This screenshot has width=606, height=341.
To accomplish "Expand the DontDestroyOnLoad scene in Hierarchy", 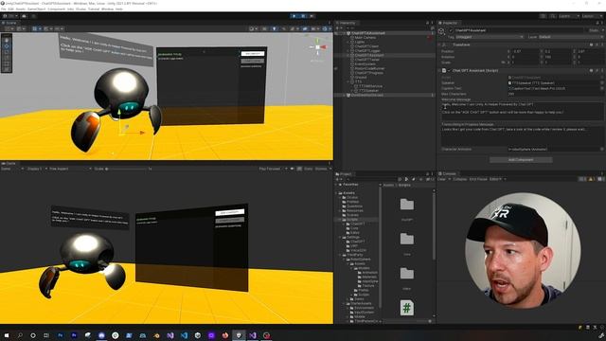I will coord(344,95).
